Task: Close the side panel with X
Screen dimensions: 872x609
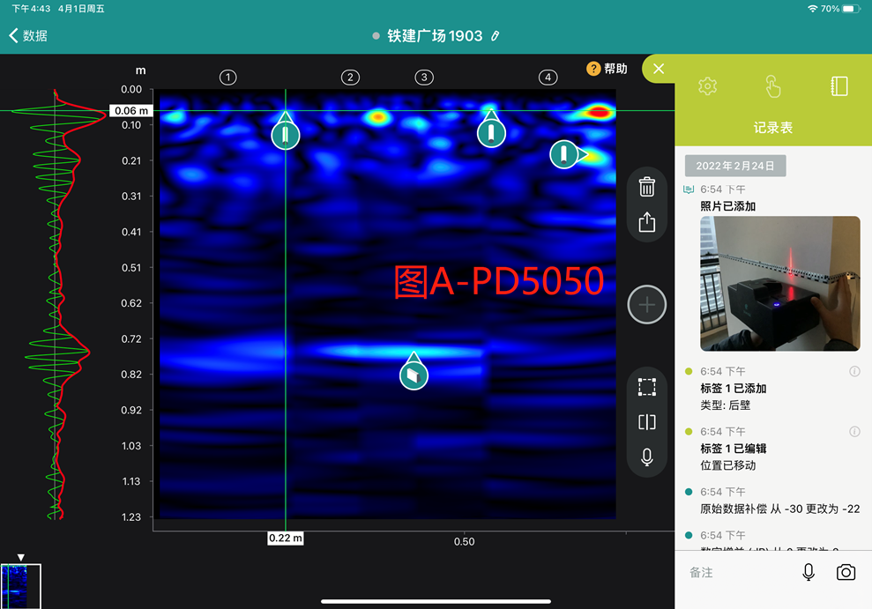Action: [659, 69]
